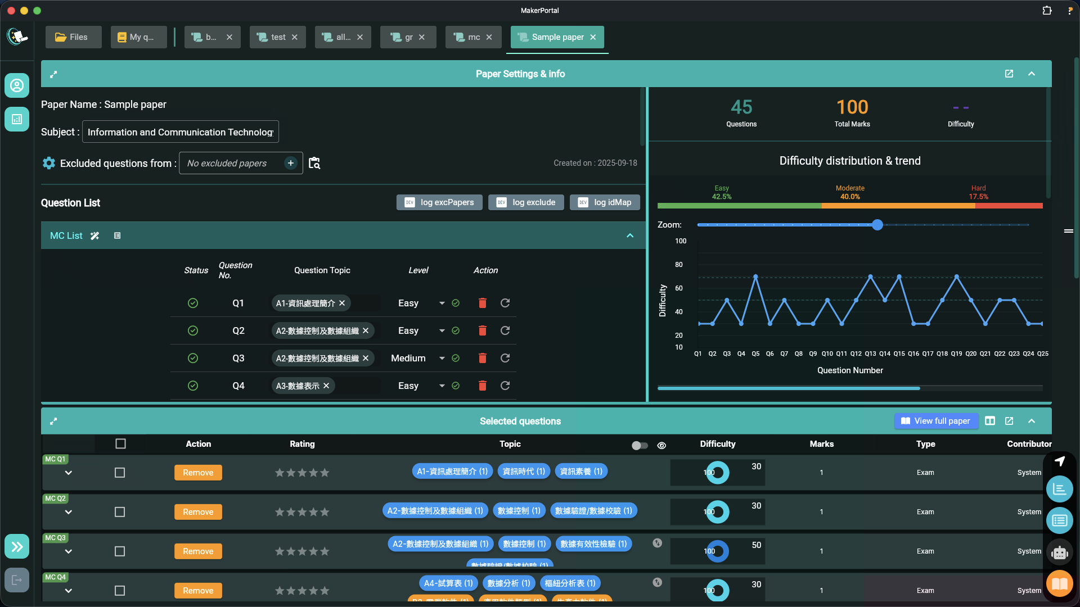
Task: Click the chart Zoom slider handle
Action: [x=877, y=225]
